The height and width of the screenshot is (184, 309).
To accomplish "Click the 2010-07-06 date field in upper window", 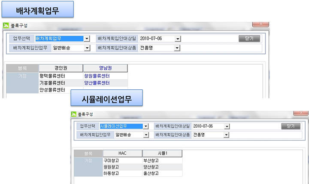I will 157,39.
